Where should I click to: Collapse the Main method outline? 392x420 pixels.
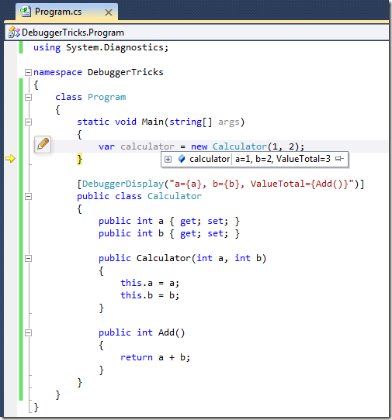[28, 122]
